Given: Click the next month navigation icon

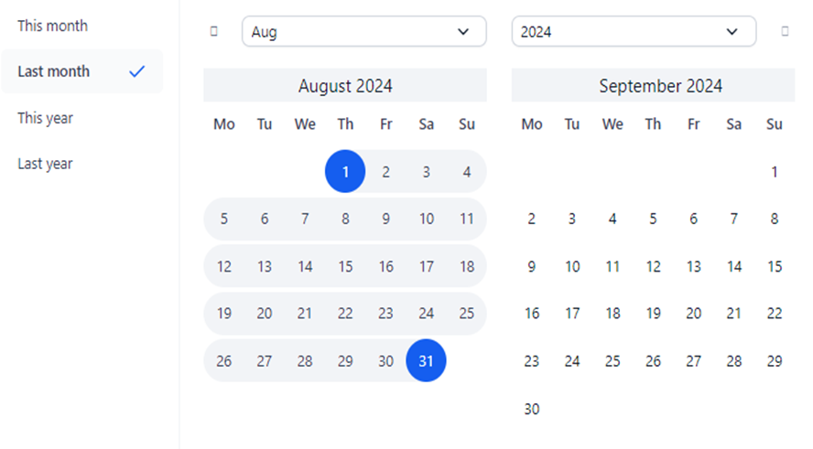Looking at the screenshot, I should coord(785,31).
